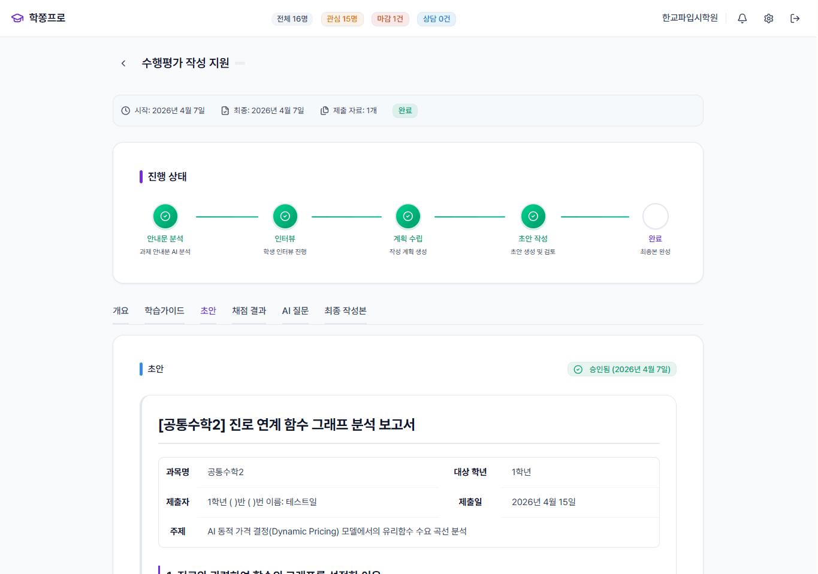Viewport: 818px width, 574px height.
Task: Click the 시작: 2026년 4월 7일 text
Action: [170, 111]
